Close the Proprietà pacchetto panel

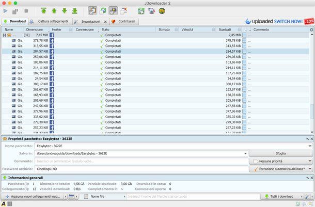312,139
